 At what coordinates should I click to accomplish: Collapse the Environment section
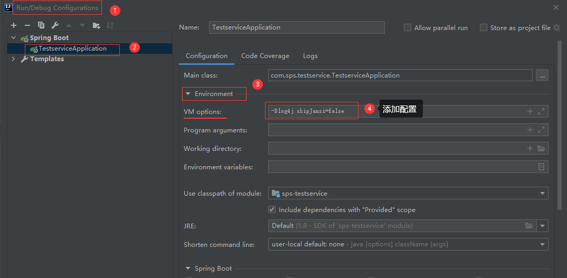point(187,93)
